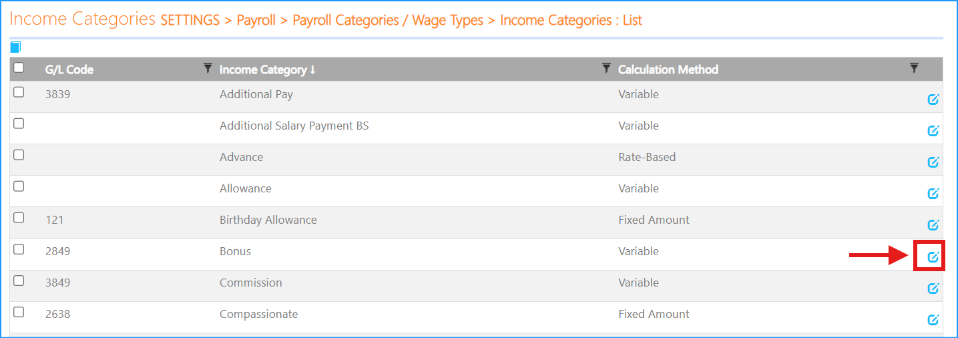Select the Bonus row checkbox

click(x=19, y=249)
